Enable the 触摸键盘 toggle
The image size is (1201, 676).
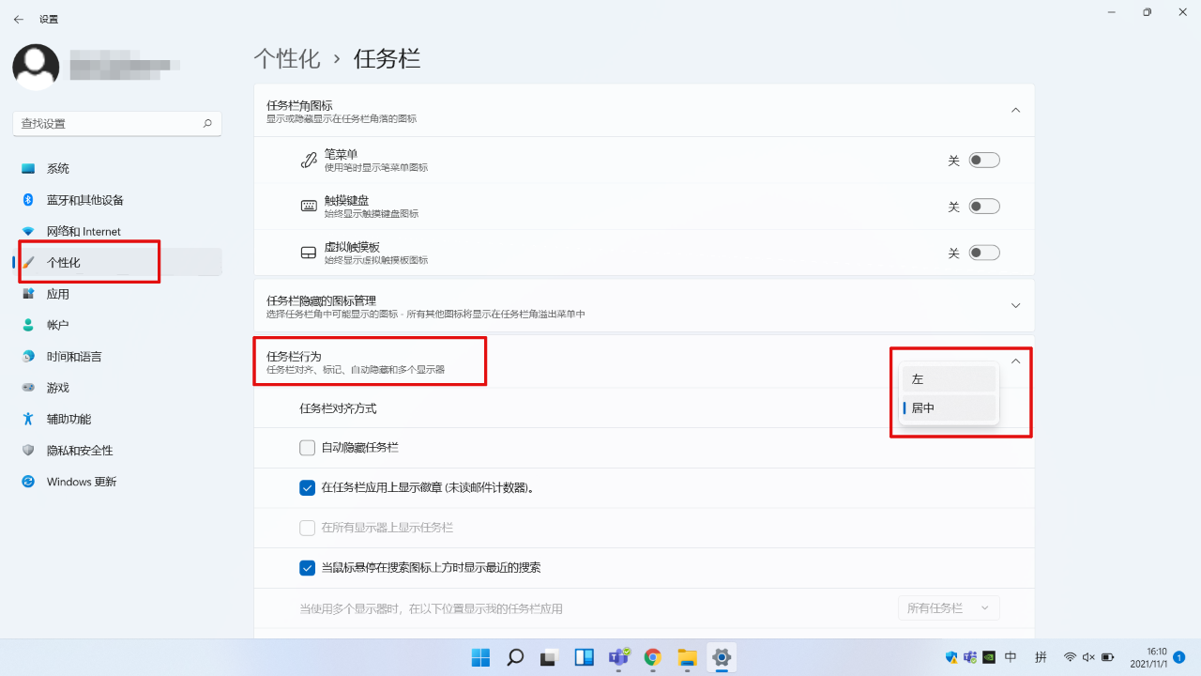(x=983, y=206)
